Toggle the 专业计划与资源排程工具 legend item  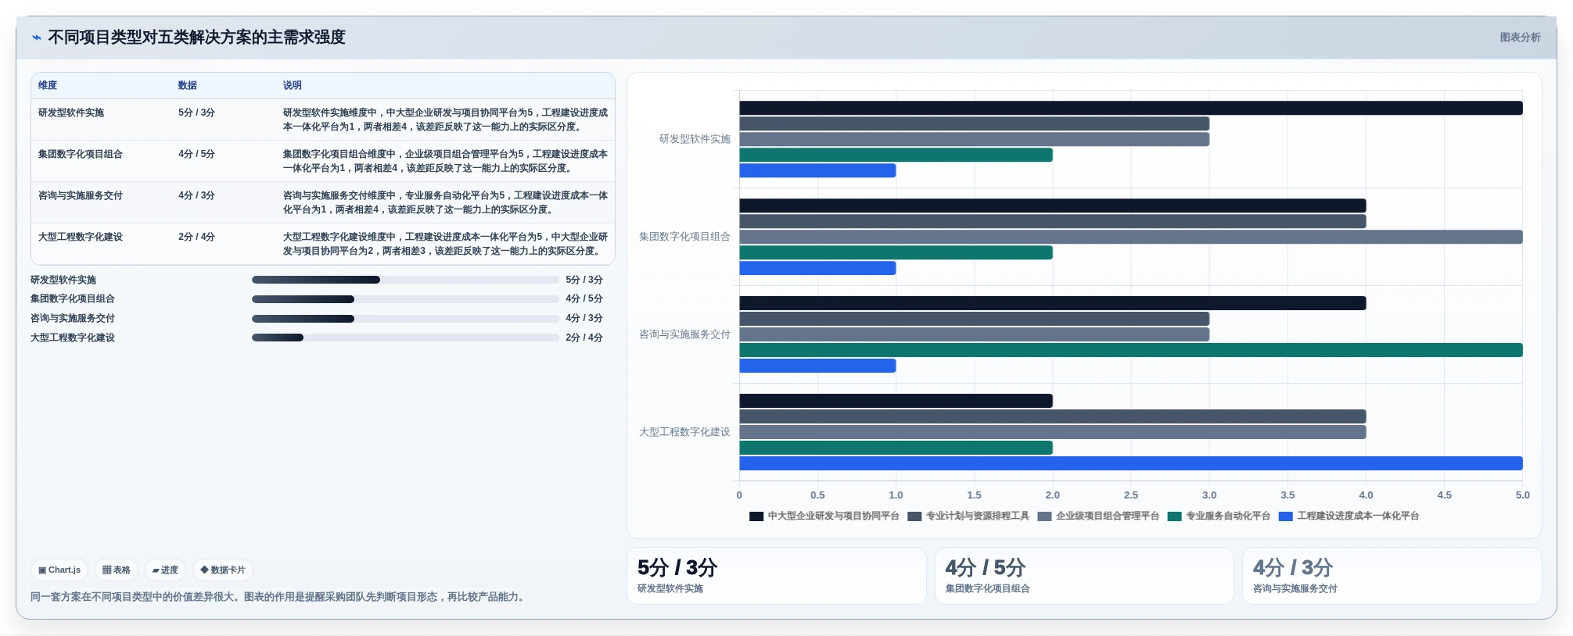[969, 516]
